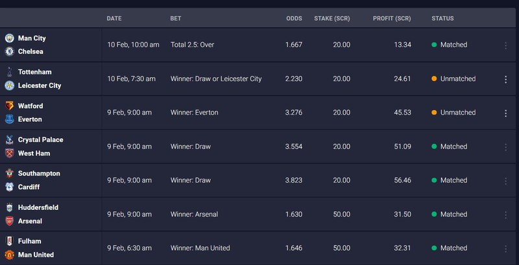Open the West Ham team name link
Screen dimensions: 519x265
tap(34, 153)
